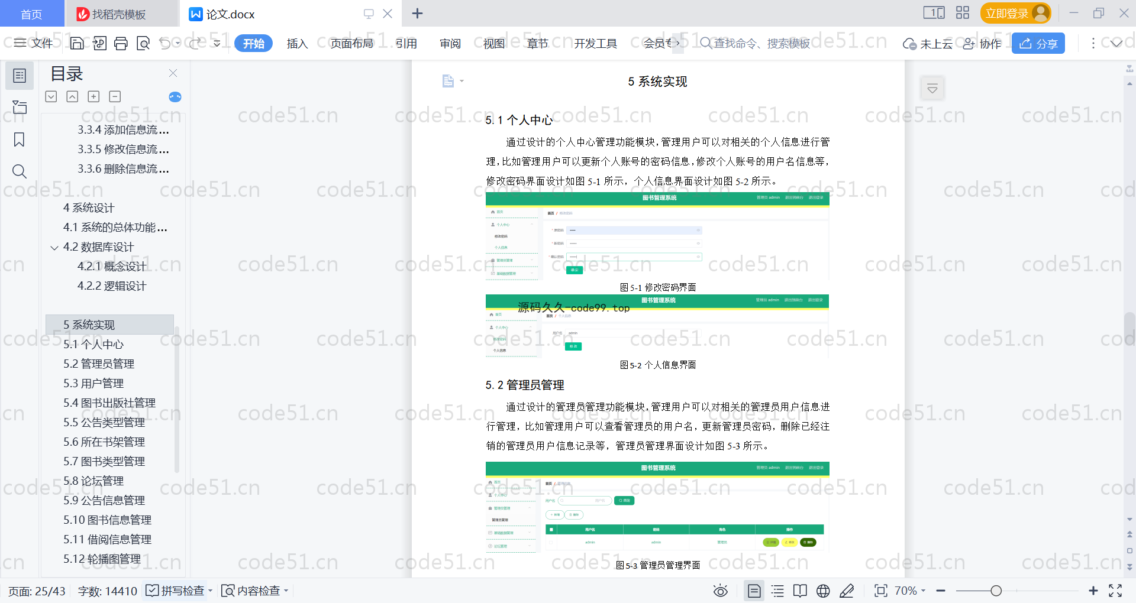Switch to web layout globe icon
This screenshot has width=1136, height=603.
[823, 591]
